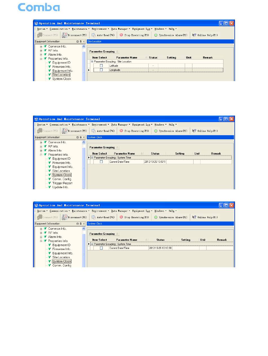Open the Data Manager menu in the middle screenshot
Image resolution: width=268 pixels, height=356 pixels.
pyautogui.click(x=120, y=125)
